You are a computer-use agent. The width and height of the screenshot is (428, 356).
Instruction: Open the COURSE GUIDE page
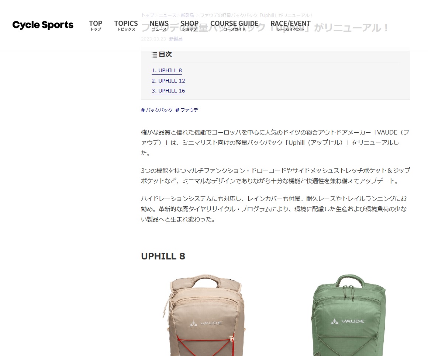(234, 26)
